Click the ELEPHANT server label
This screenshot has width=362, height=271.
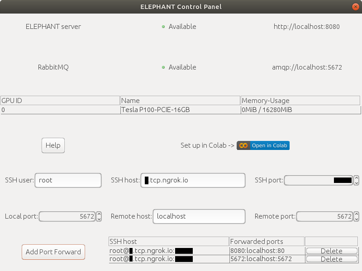point(53,27)
